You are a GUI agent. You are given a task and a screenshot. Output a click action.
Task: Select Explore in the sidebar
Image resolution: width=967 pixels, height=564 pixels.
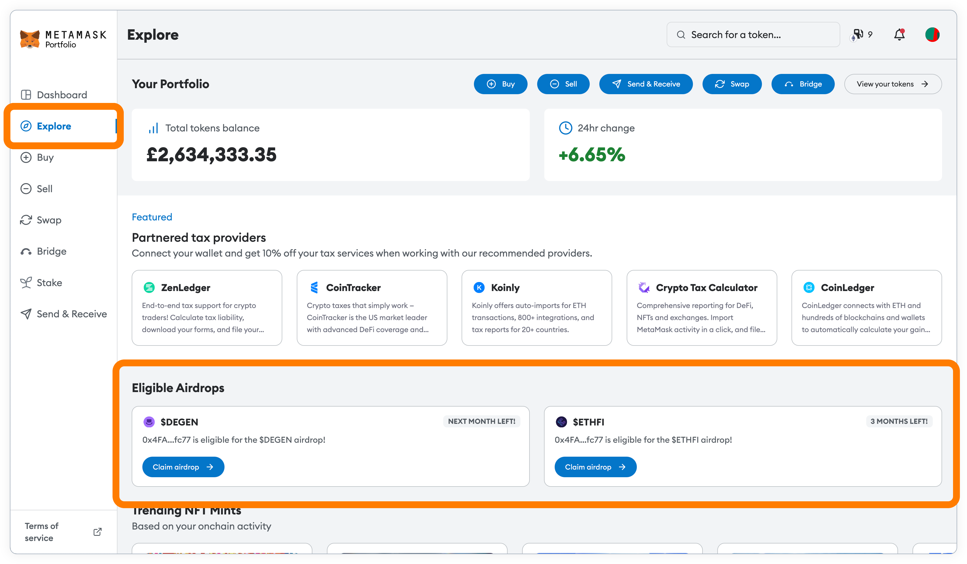pos(63,126)
